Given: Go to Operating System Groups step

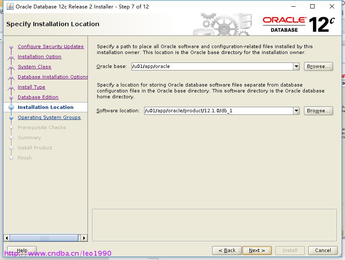Looking at the screenshot, I should 49,117.
